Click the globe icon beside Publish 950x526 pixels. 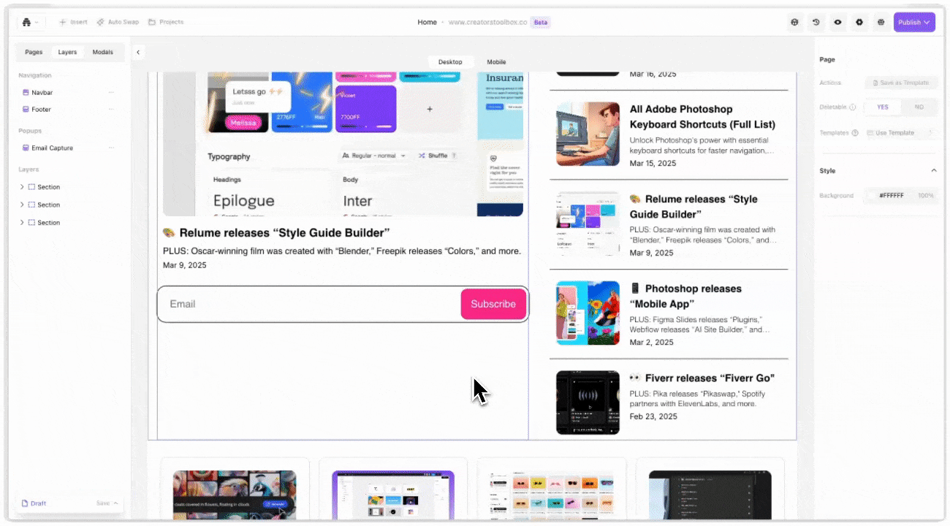pyautogui.click(x=881, y=23)
